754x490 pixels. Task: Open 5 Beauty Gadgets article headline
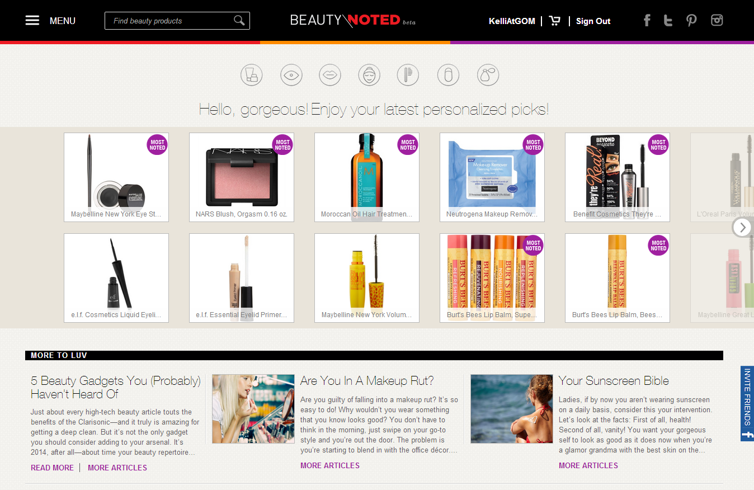(x=116, y=387)
